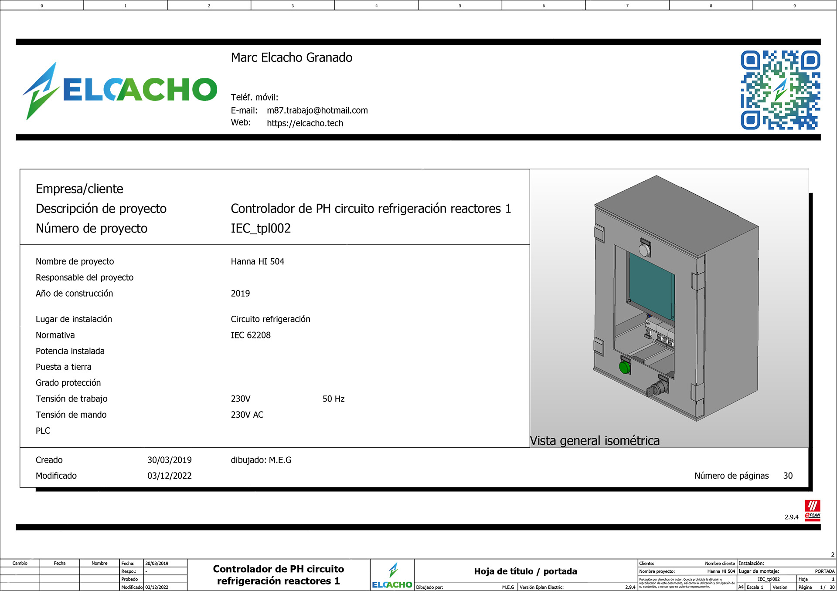837x591 pixels.
Task: Click the green push button on the enclosure
Action: (x=624, y=367)
